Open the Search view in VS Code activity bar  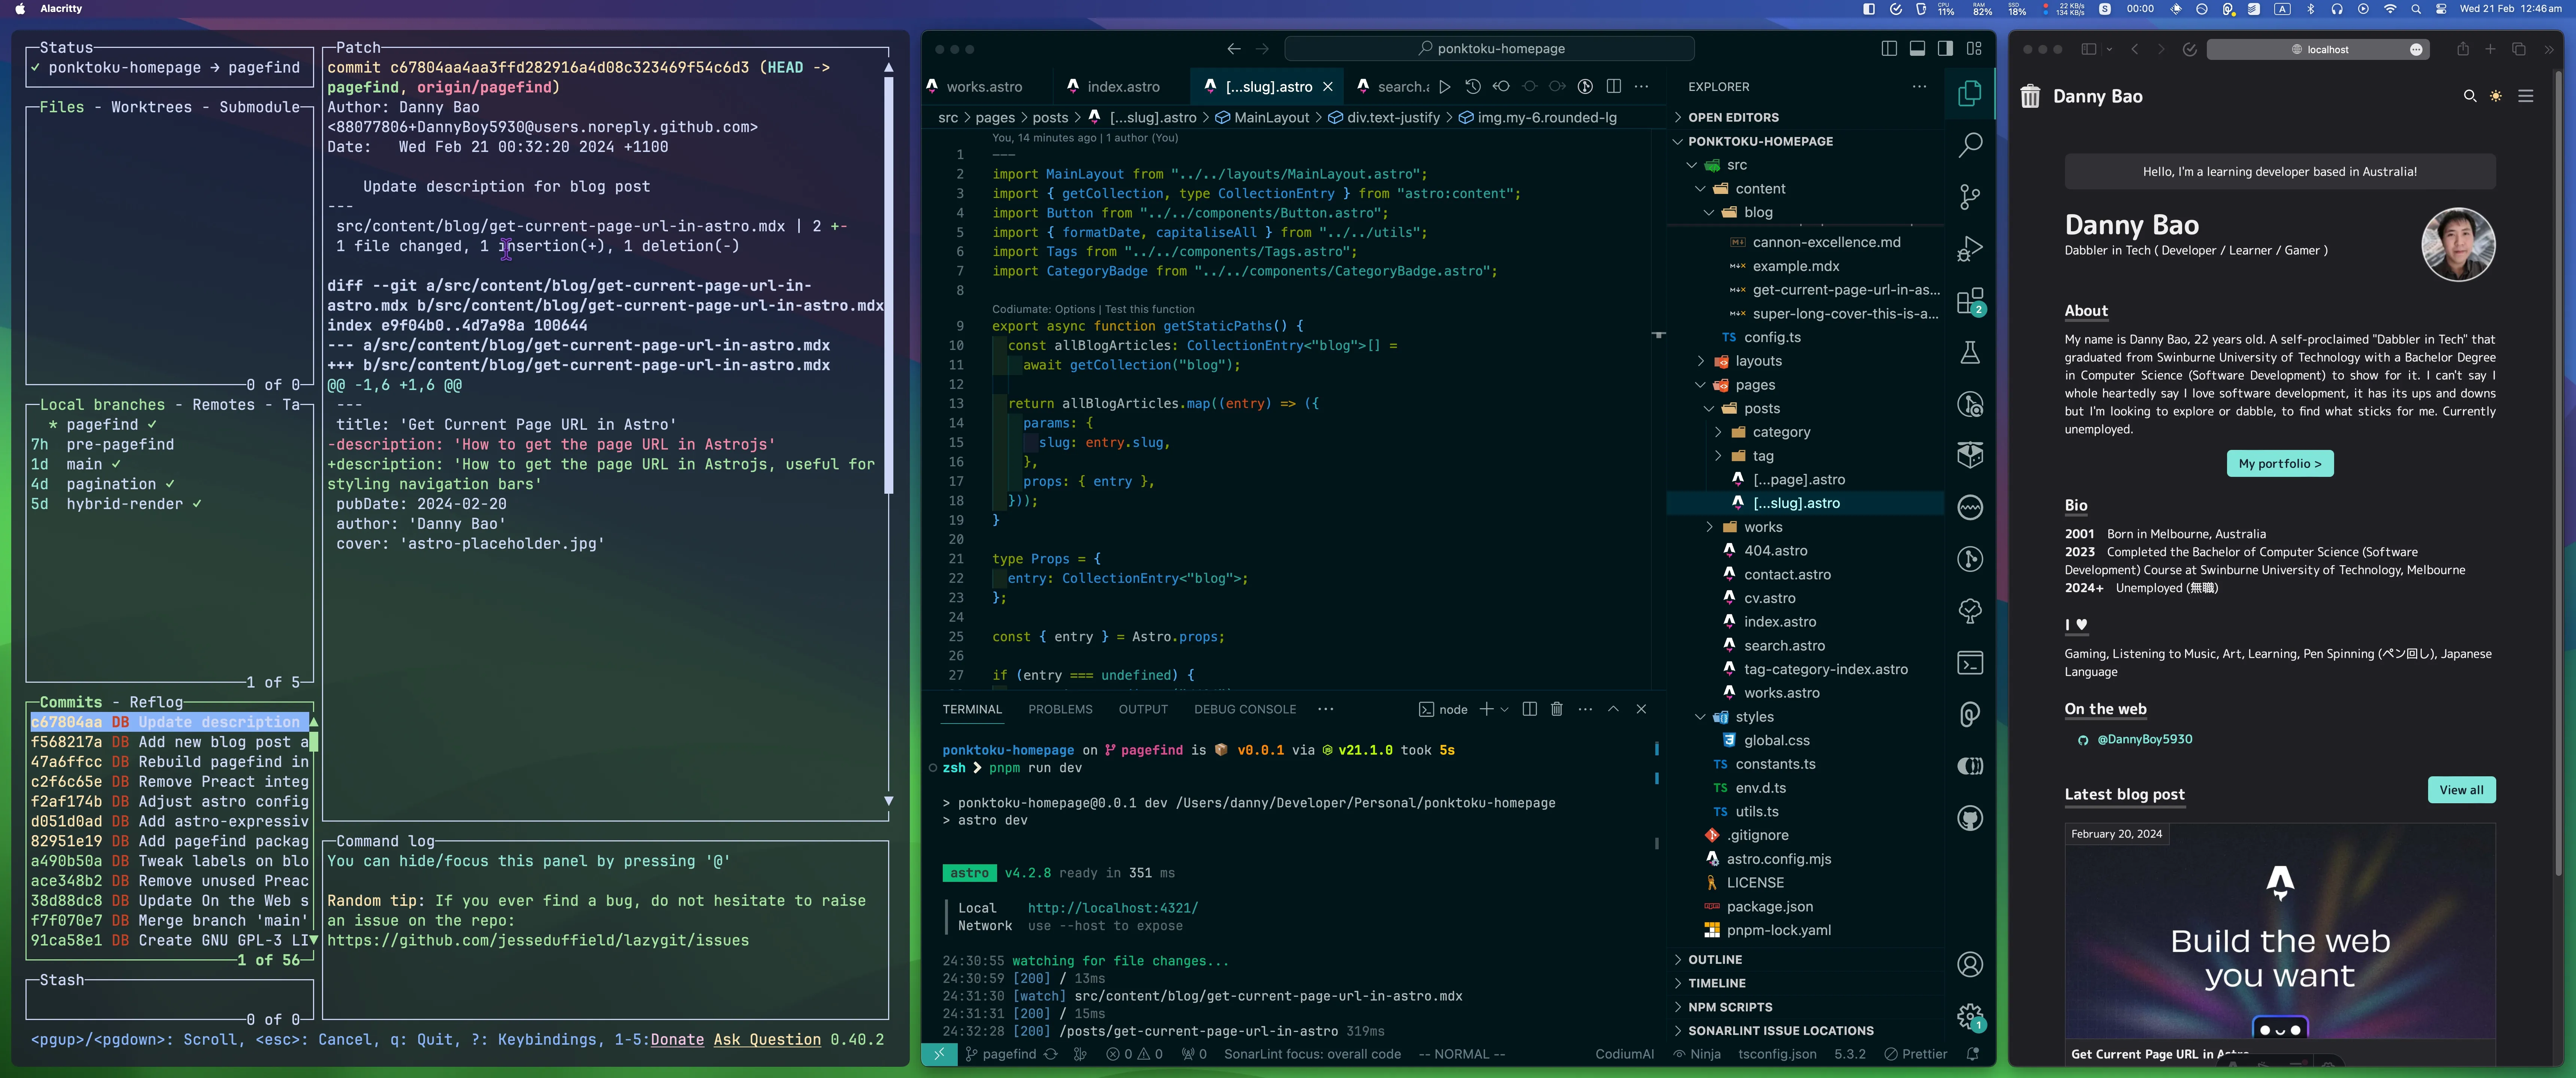point(1970,145)
